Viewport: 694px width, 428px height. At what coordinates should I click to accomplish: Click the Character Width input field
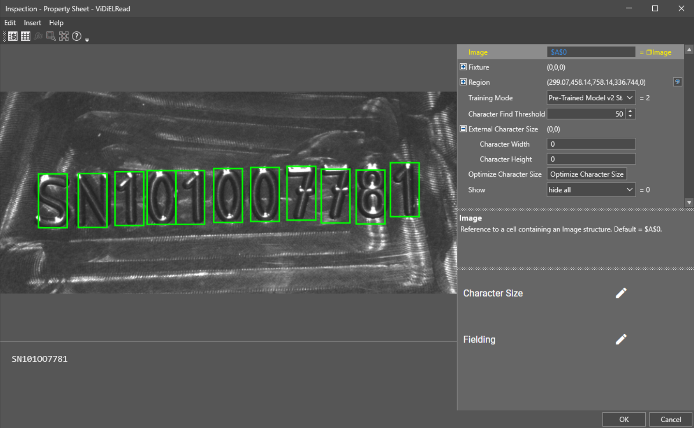(591, 144)
